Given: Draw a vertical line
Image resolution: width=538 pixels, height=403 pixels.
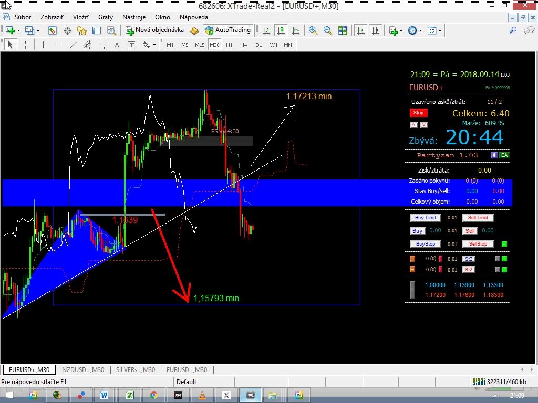Looking at the screenshot, I should 43,45.
